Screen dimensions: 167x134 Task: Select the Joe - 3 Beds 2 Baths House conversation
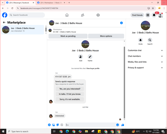pos(23,30)
